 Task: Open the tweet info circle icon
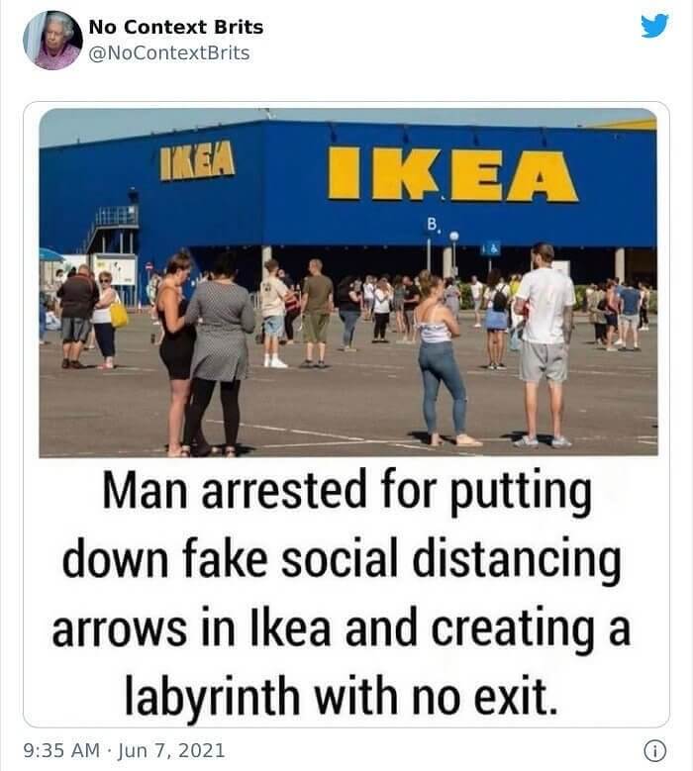[654, 750]
